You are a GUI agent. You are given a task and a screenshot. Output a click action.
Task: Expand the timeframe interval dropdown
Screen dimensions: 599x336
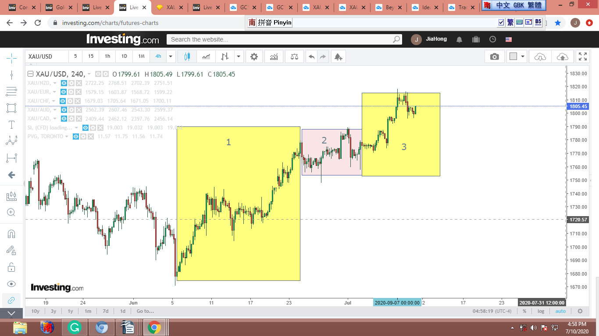pyautogui.click(x=171, y=56)
